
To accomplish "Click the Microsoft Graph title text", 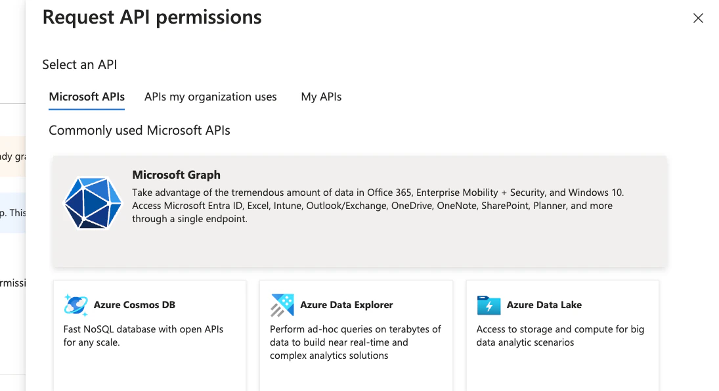I will 176,175.
